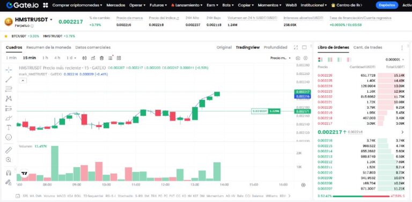Collapse the chart legend arrow button
This screenshot has width=412, height=202.
click(23, 80)
